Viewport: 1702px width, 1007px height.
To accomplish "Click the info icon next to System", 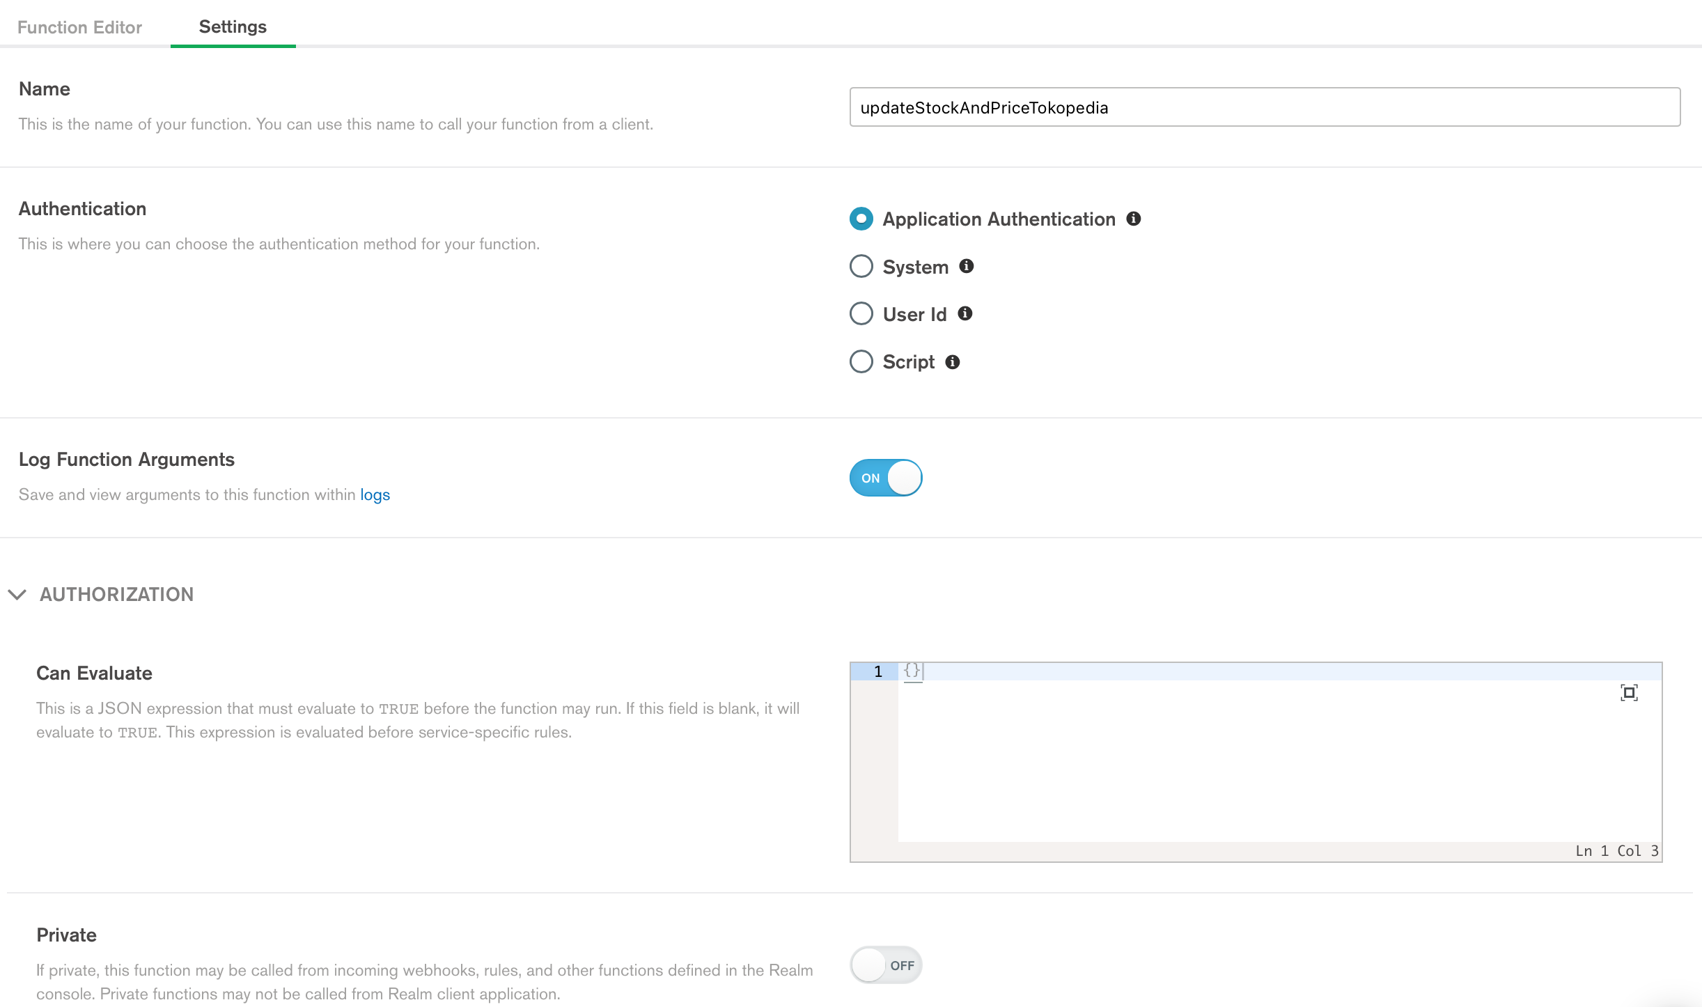I will pyautogui.click(x=967, y=266).
